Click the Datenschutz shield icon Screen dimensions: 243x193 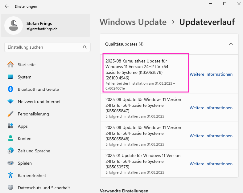(10, 187)
